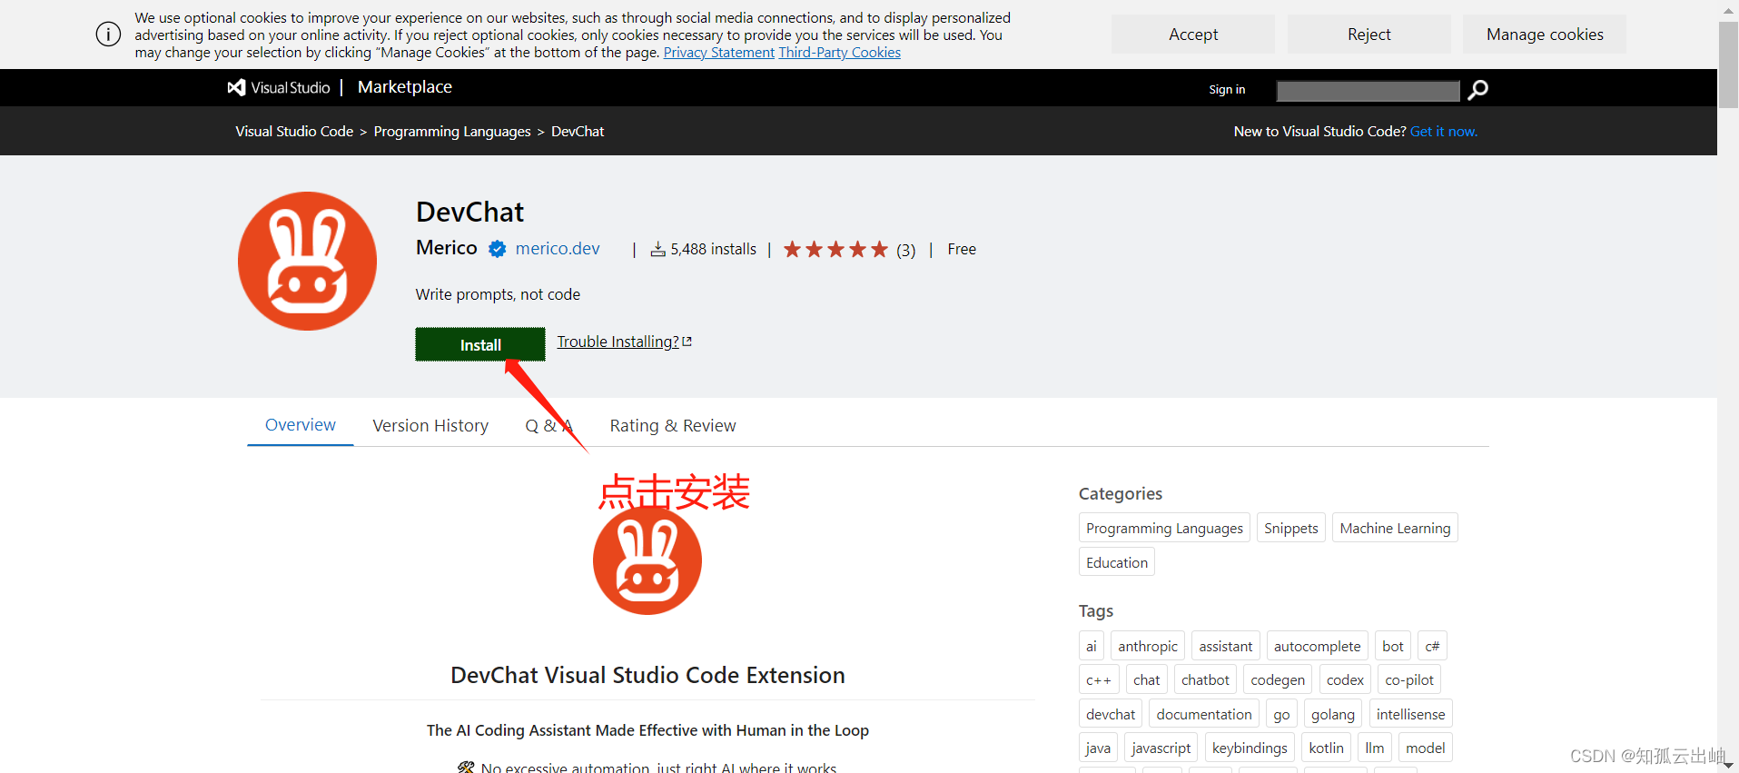The width and height of the screenshot is (1739, 773).
Task: Open the Rating & Review tab
Action: click(x=673, y=426)
